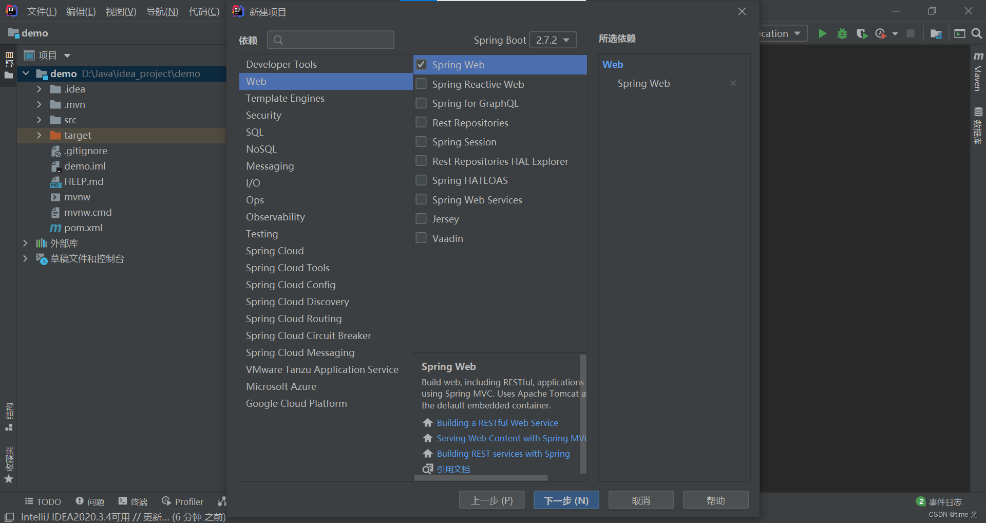Viewport: 986px width, 523px height.
Task: Open Building a RESTful Web Service link
Action: [x=497, y=423]
